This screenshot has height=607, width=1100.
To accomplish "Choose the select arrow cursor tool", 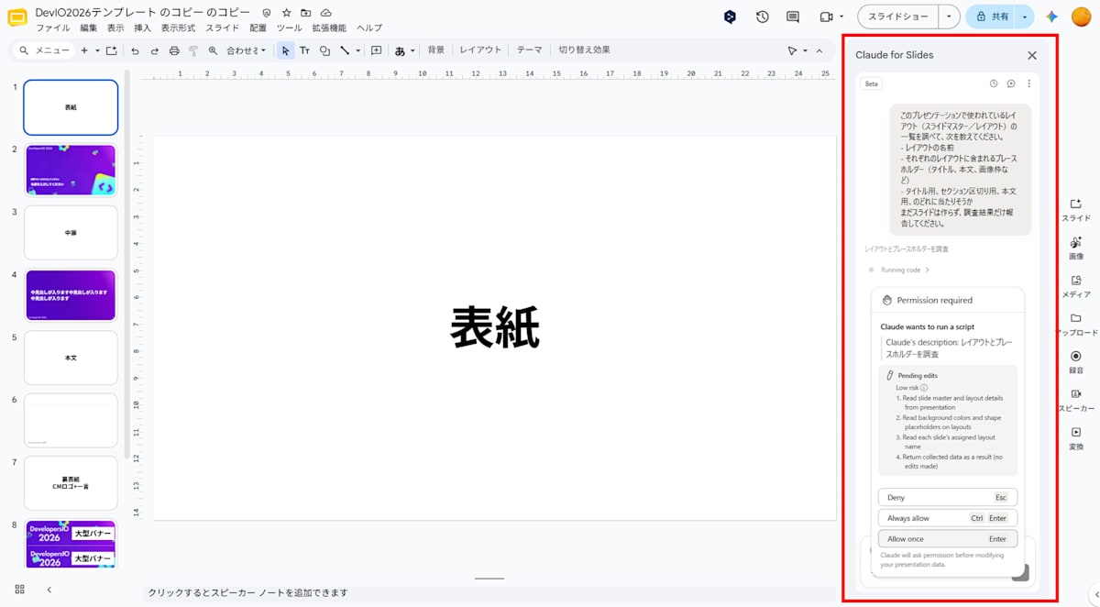I will click(x=285, y=50).
